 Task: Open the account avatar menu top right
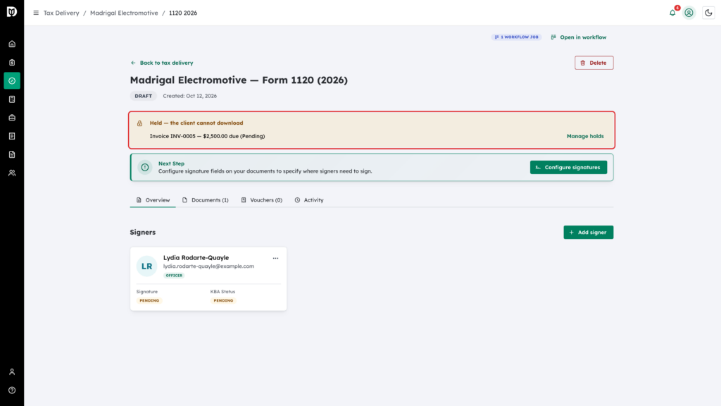pyautogui.click(x=689, y=13)
